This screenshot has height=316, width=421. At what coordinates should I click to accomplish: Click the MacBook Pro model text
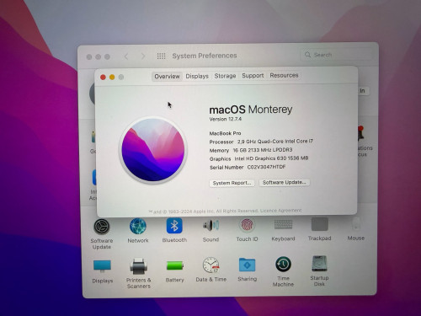(225, 133)
